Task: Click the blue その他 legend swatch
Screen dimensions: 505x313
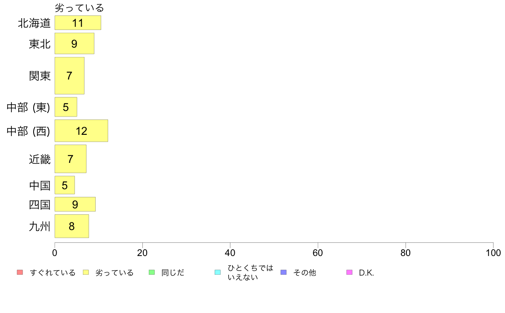Action: pos(284,272)
